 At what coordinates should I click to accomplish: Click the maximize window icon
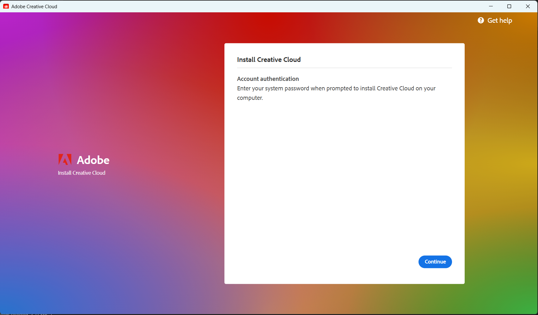point(509,6)
